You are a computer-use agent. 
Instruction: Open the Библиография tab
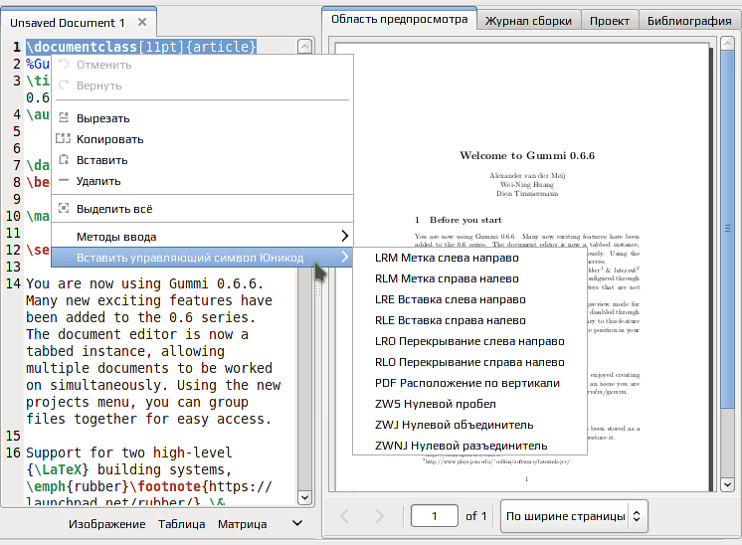(689, 21)
